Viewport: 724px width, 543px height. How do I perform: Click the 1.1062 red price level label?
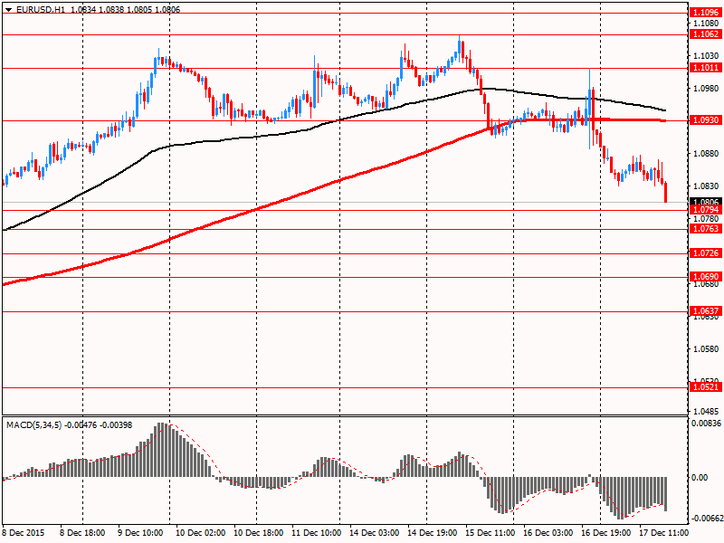pyautogui.click(x=706, y=34)
